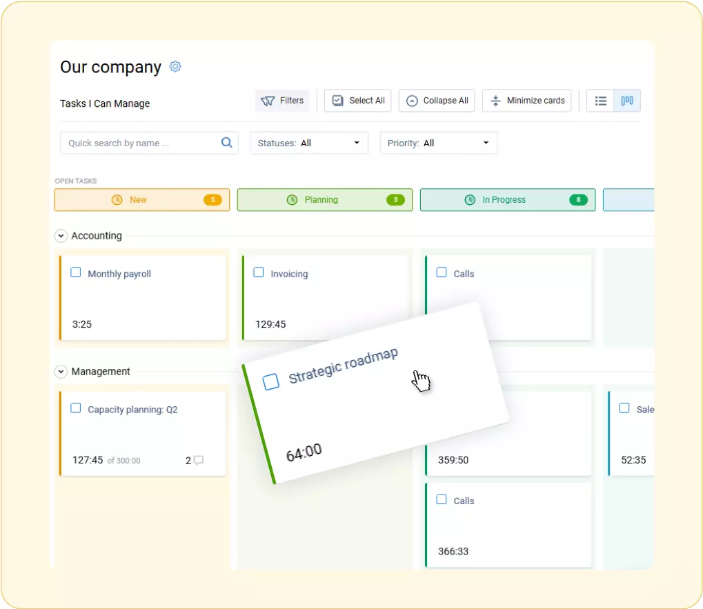Select the New tasks column header

click(141, 199)
